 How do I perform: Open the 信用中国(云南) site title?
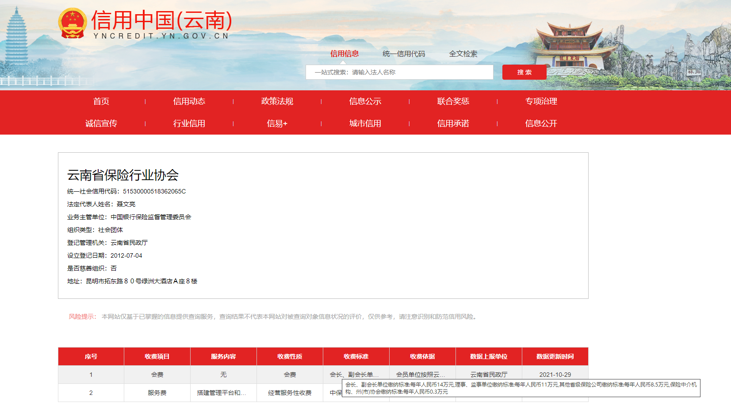coord(162,20)
